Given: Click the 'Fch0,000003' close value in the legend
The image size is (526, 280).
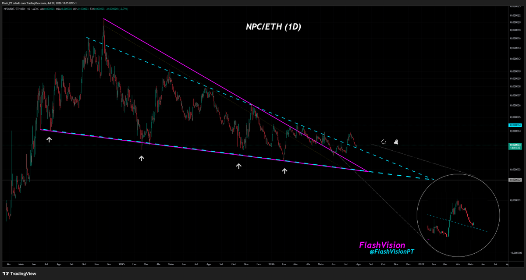Looking at the screenshot, I should tap(97, 9).
